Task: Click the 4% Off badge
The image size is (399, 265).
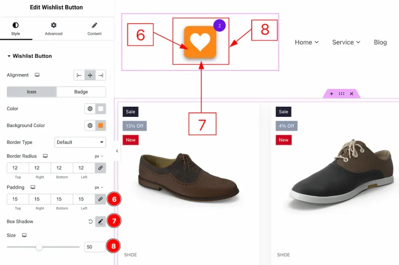Action: pos(286,126)
